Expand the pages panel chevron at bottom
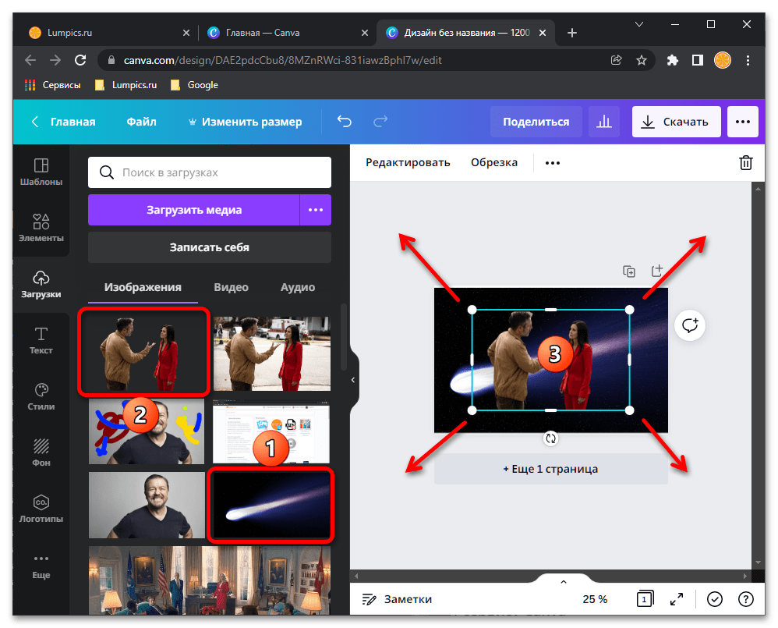The image size is (778, 628). pos(564,582)
